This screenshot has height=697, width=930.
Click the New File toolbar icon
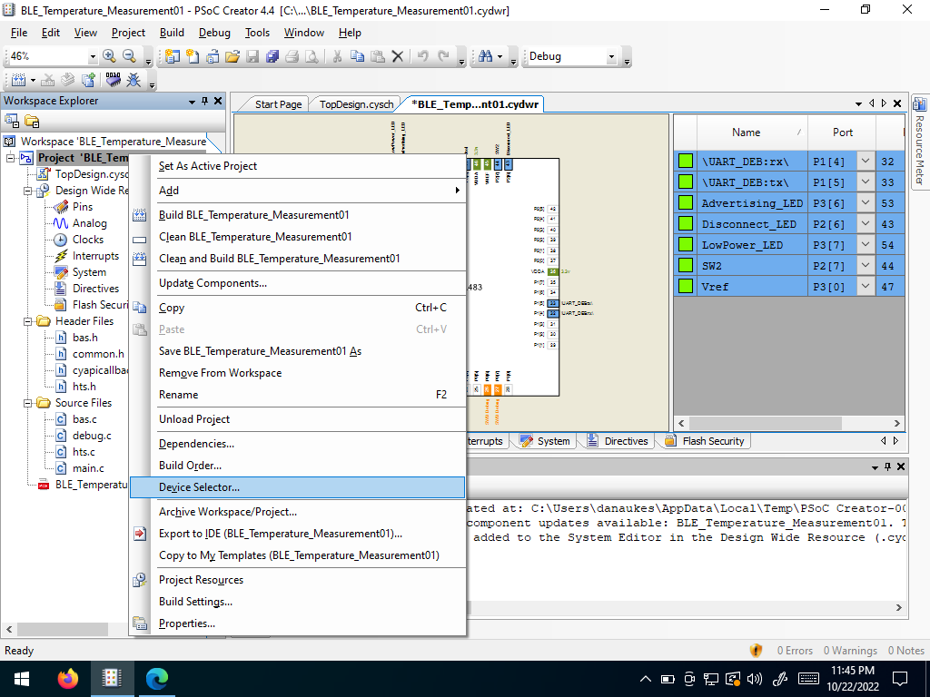tap(193, 56)
